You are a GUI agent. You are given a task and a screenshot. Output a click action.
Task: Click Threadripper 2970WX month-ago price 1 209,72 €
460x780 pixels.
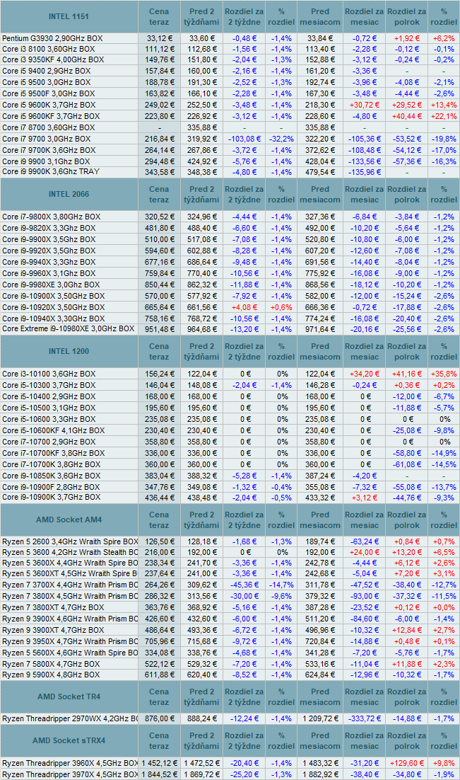point(320,719)
